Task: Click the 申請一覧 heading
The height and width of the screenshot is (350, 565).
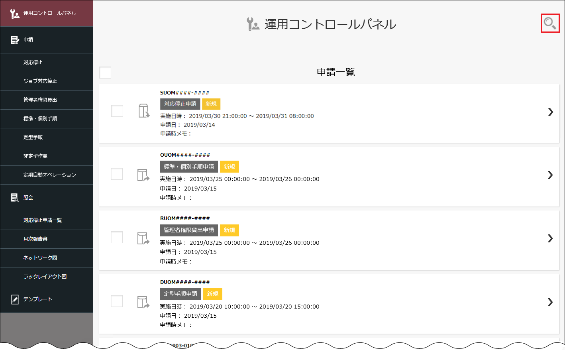Action: [x=336, y=72]
